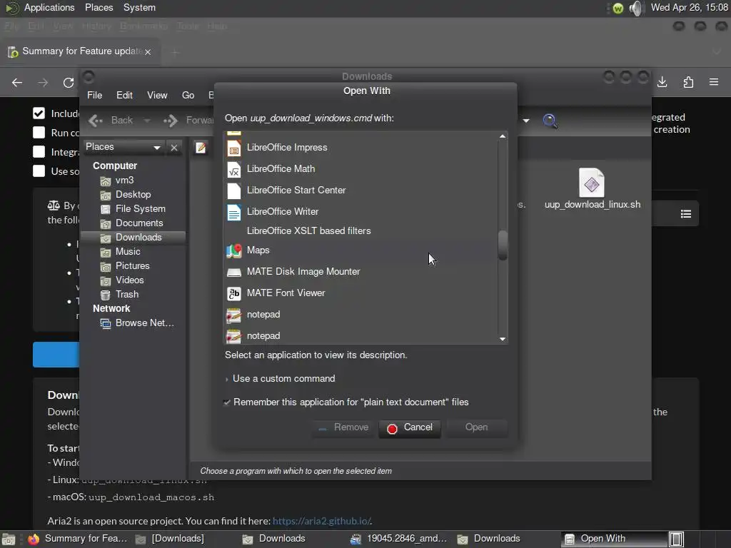Select LibreOffice Writer icon in list
This screenshot has height=548, width=731.
pos(234,212)
